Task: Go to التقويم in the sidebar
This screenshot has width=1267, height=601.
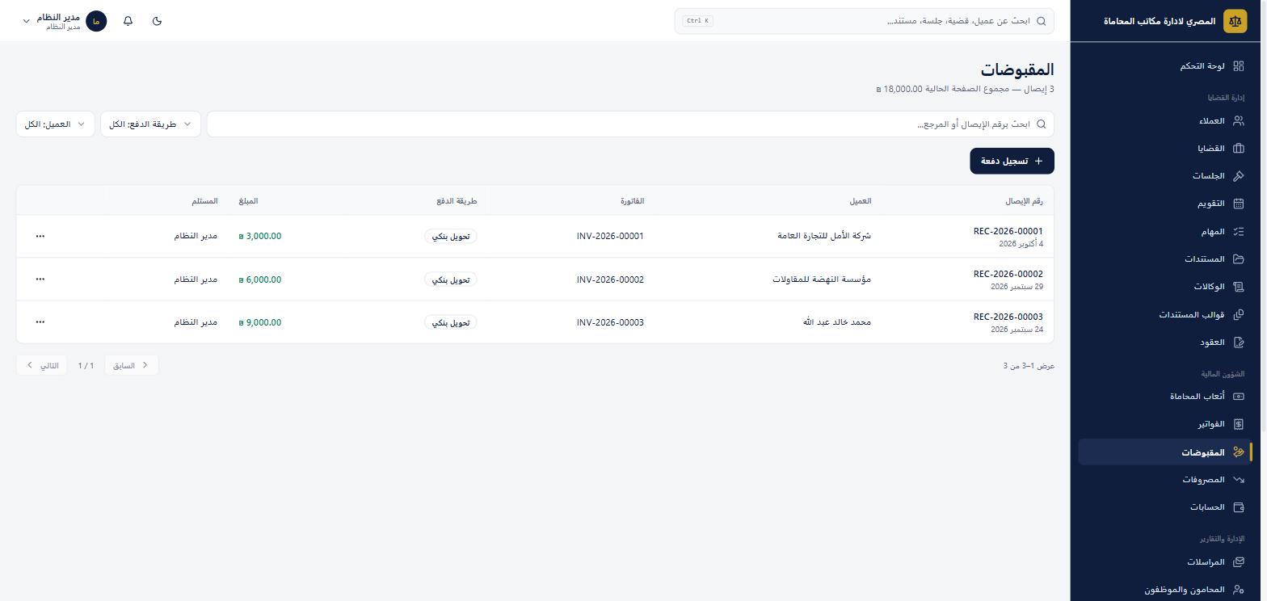Action: point(1165,204)
